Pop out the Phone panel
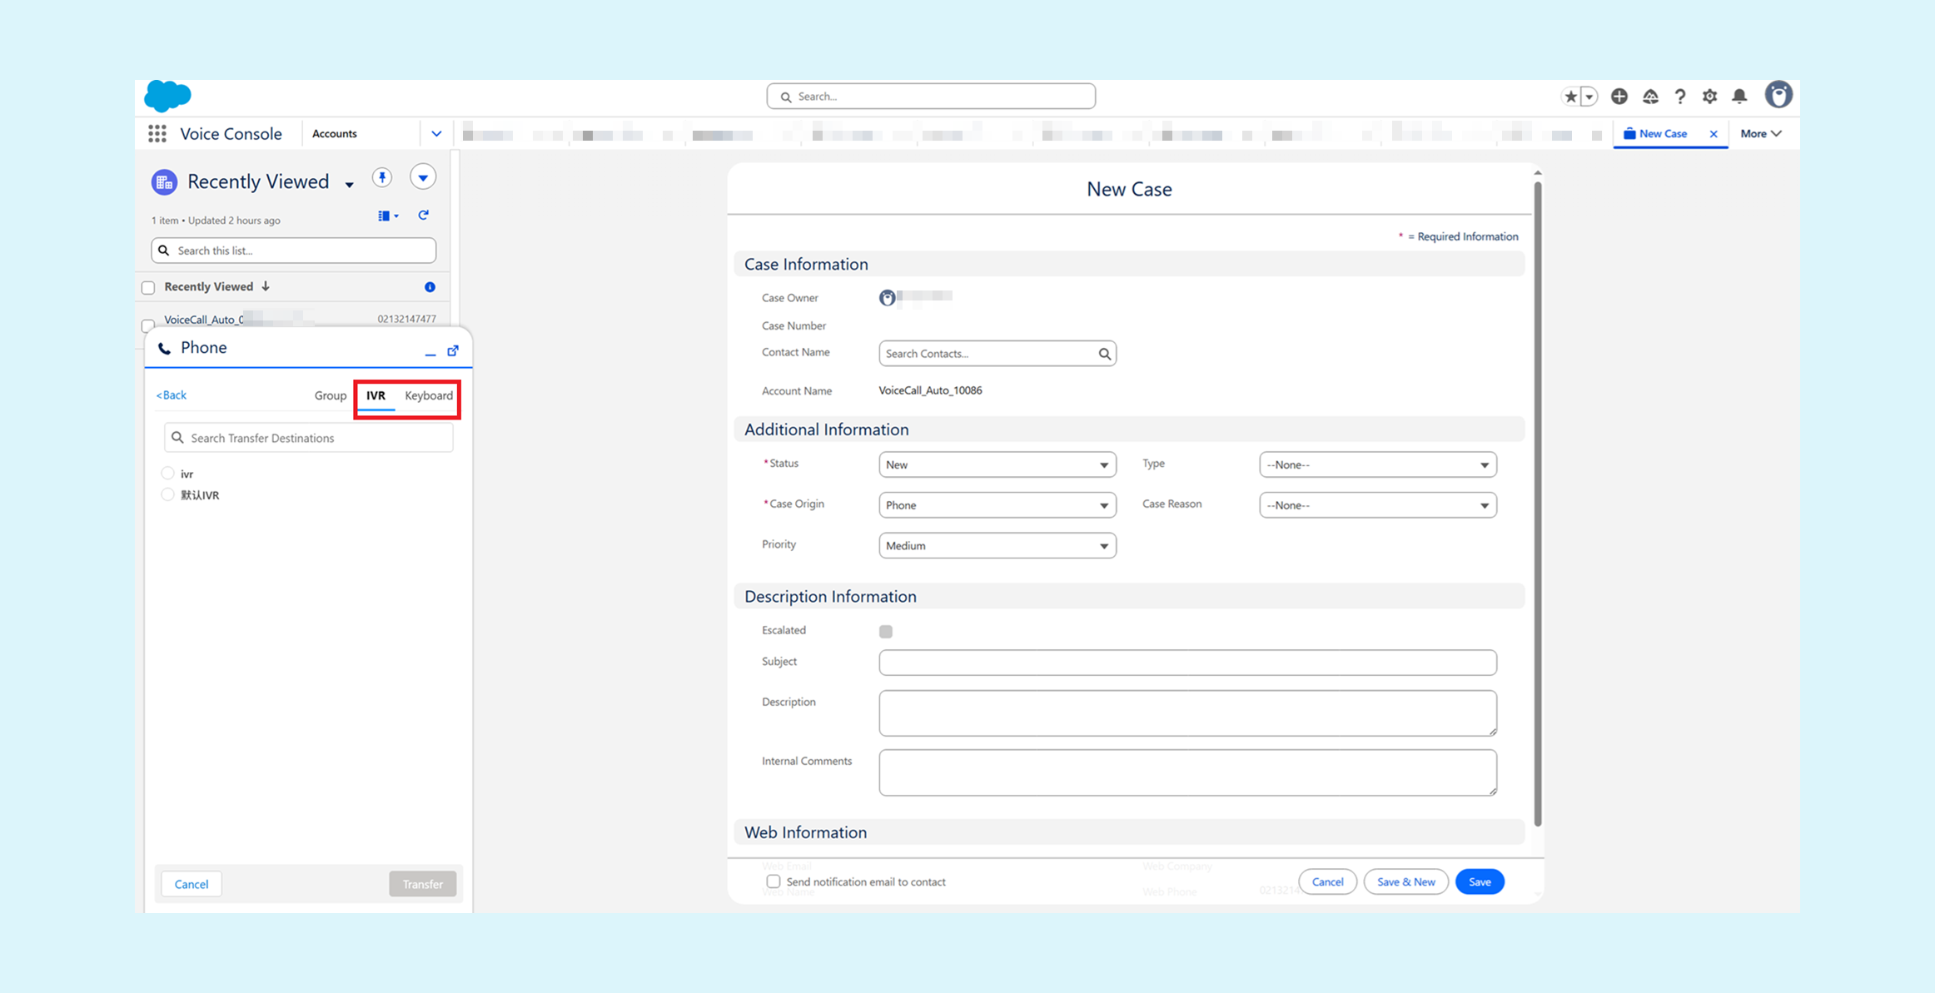Viewport: 1935px width, 993px height. [x=453, y=350]
